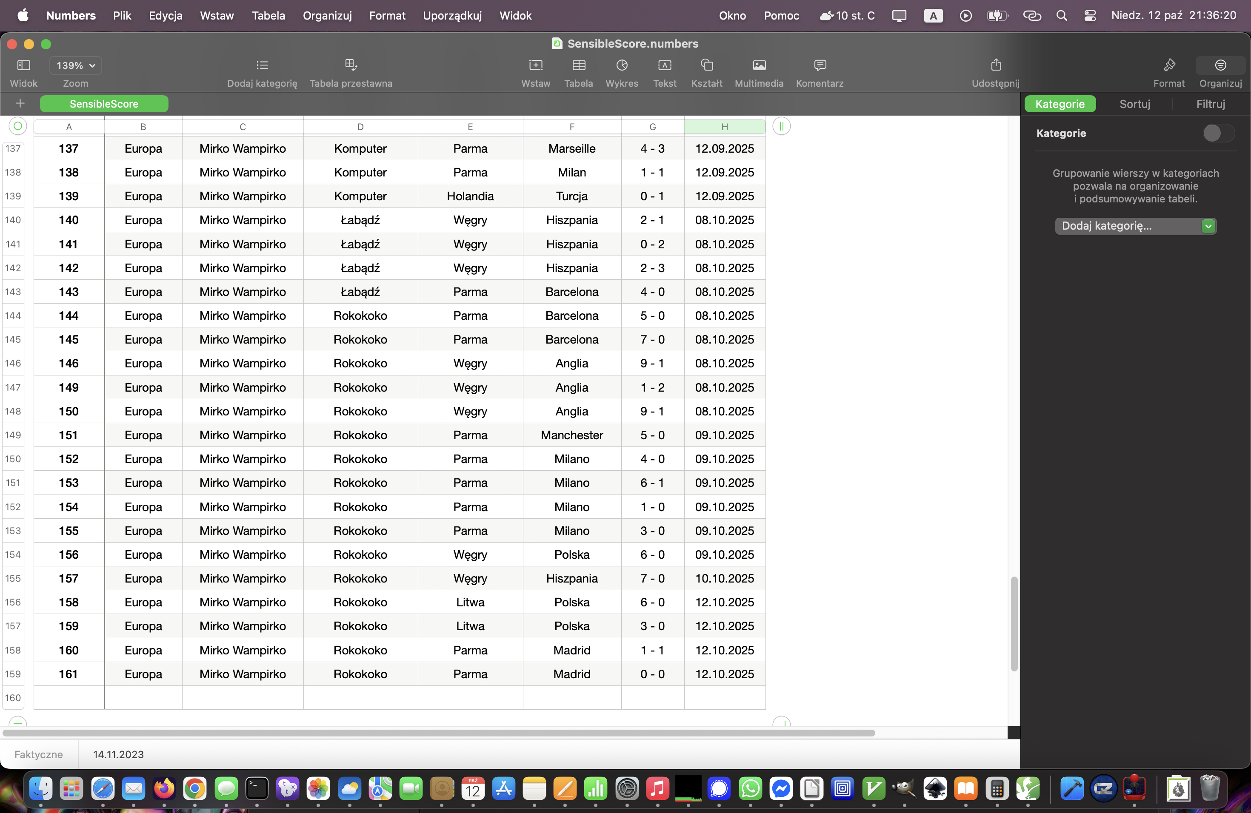
Task: Add a Komentarz comment
Action: coord(820,65)
